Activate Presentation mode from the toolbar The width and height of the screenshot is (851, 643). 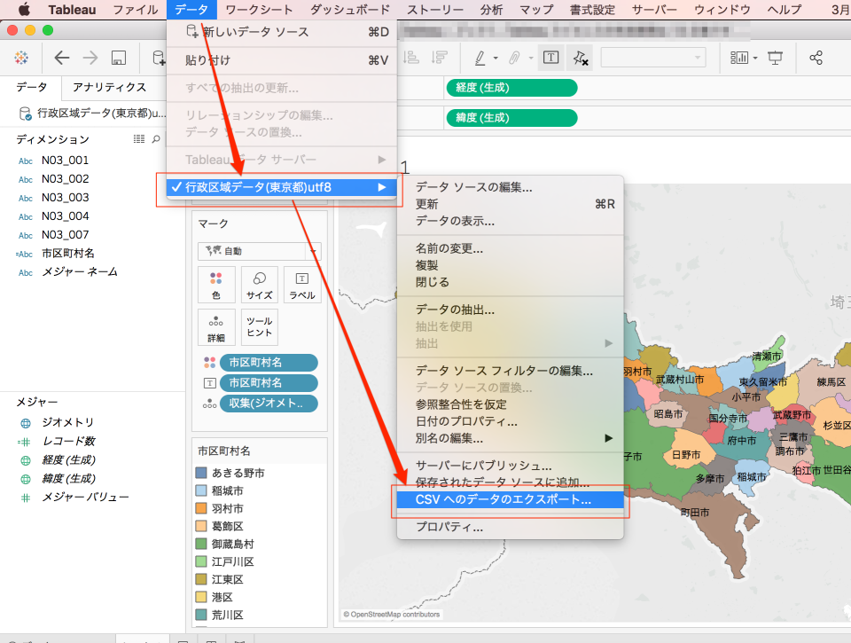(x=777, y=57)
